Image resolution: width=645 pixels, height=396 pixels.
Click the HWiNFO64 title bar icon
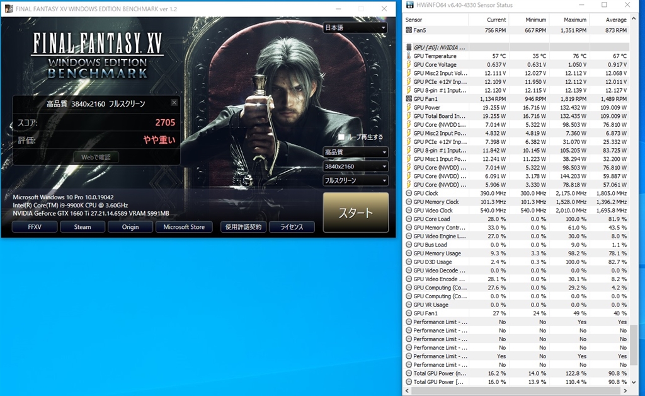[x=409, y=5]
